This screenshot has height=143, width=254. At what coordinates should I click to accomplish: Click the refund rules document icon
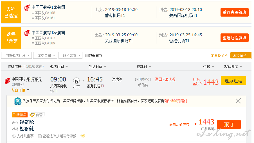tap(40, 136)
